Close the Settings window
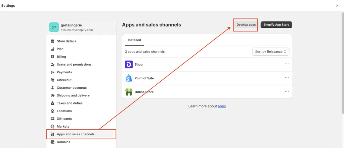Screen dimensions: 344x148 tap(337, 6)
